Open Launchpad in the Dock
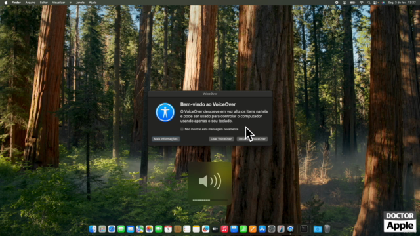 pos(102,229)
